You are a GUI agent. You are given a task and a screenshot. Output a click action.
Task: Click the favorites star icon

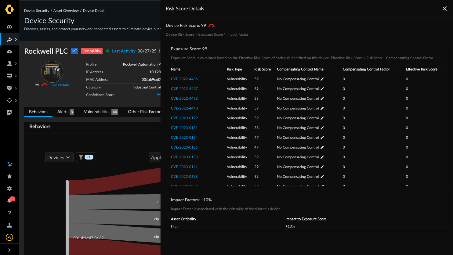point(9,176)
